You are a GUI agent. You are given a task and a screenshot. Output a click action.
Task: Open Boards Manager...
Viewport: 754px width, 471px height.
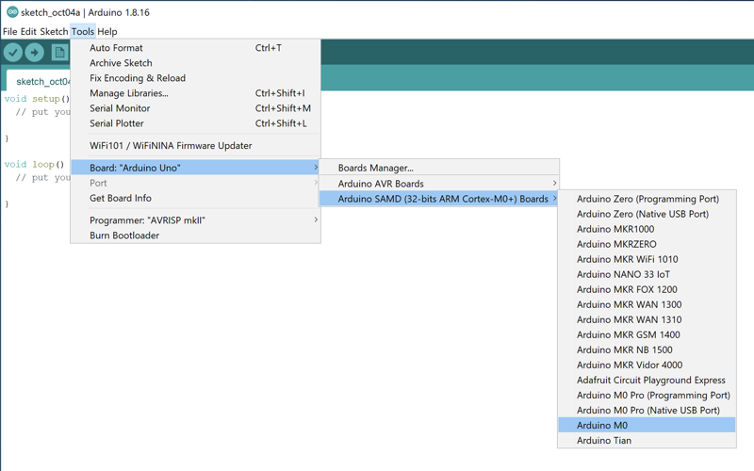439,168
